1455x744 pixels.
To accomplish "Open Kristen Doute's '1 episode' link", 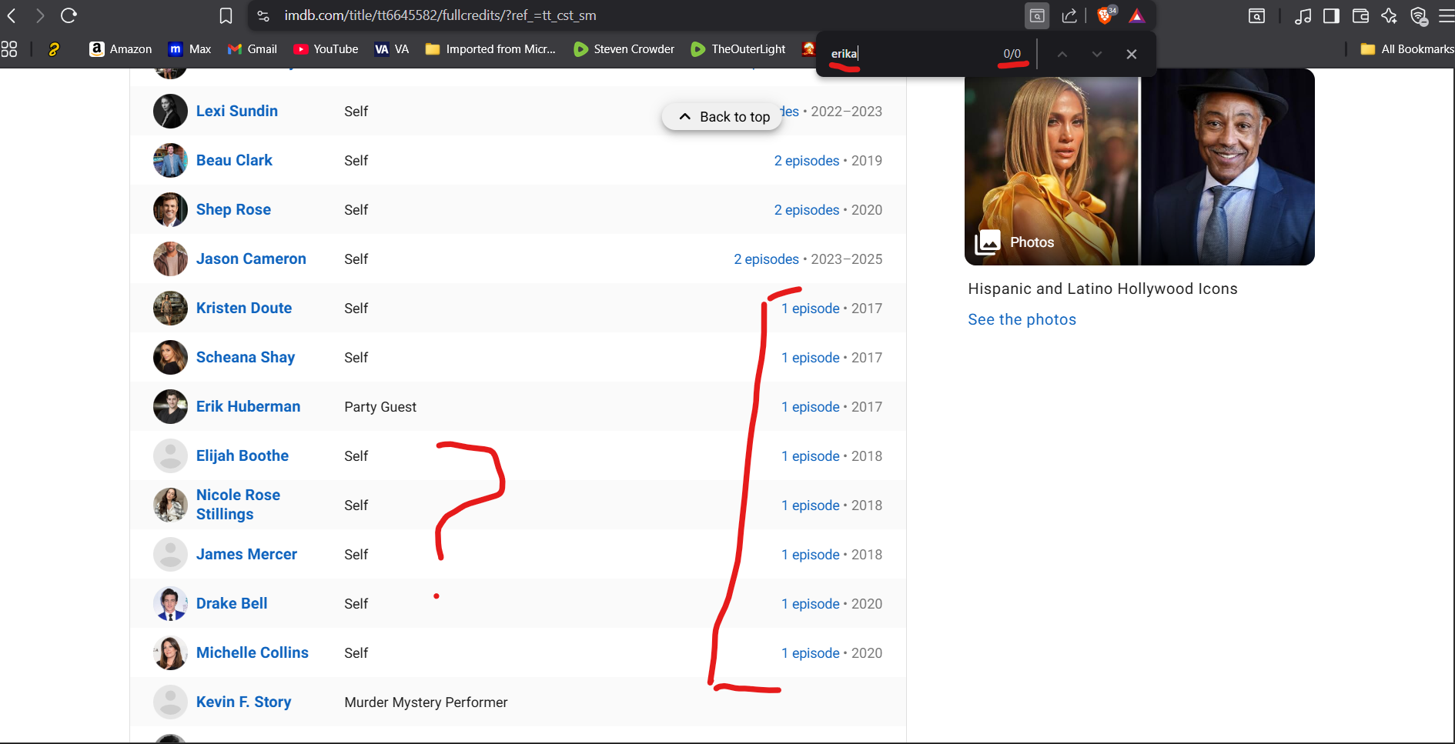I will tap(811, 309).
